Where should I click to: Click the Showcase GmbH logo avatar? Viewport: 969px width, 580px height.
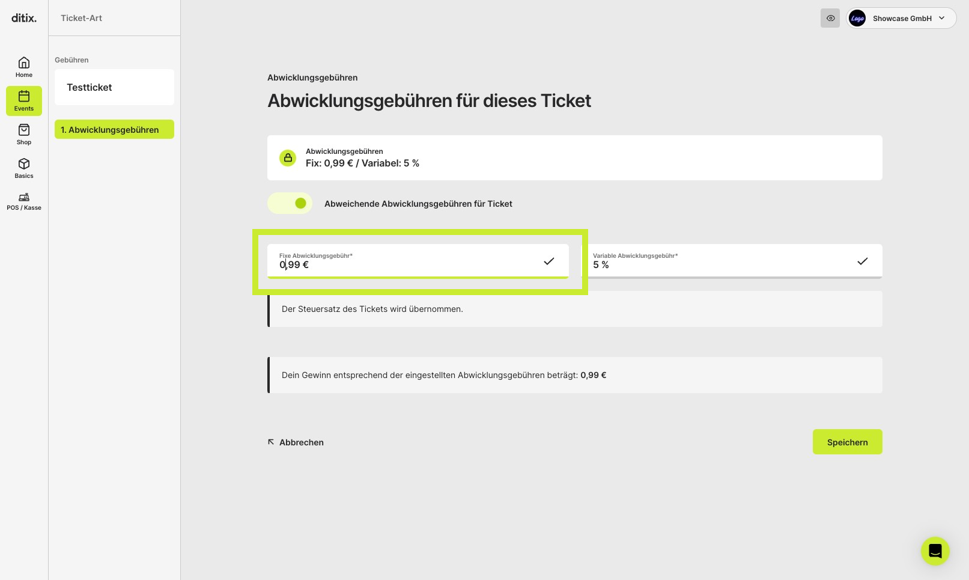857,18
